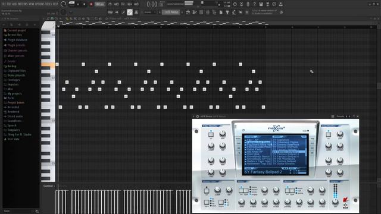This screenshot has width=381, height=214.
Task: Click the Nexus Master Filter cutoff knob
Action: 217,190
